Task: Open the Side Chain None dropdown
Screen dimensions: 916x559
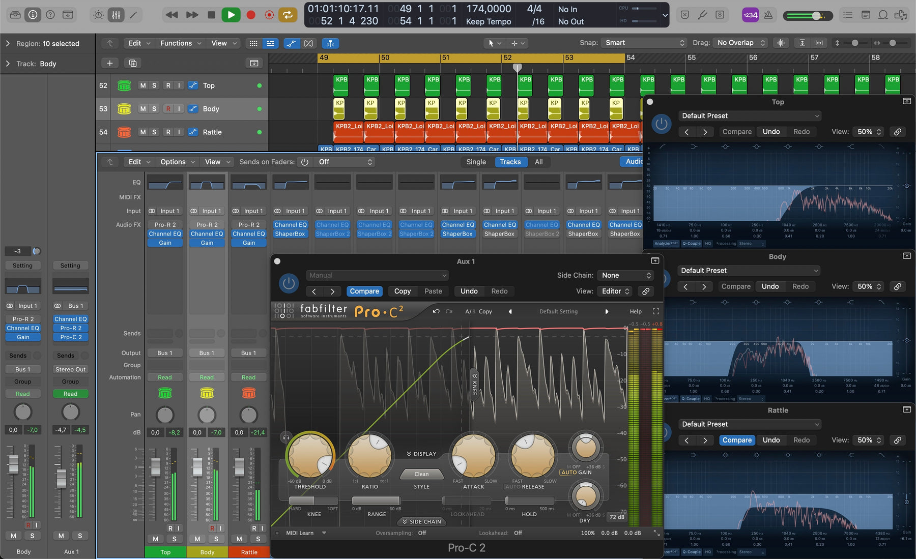Action: [625, 275]
